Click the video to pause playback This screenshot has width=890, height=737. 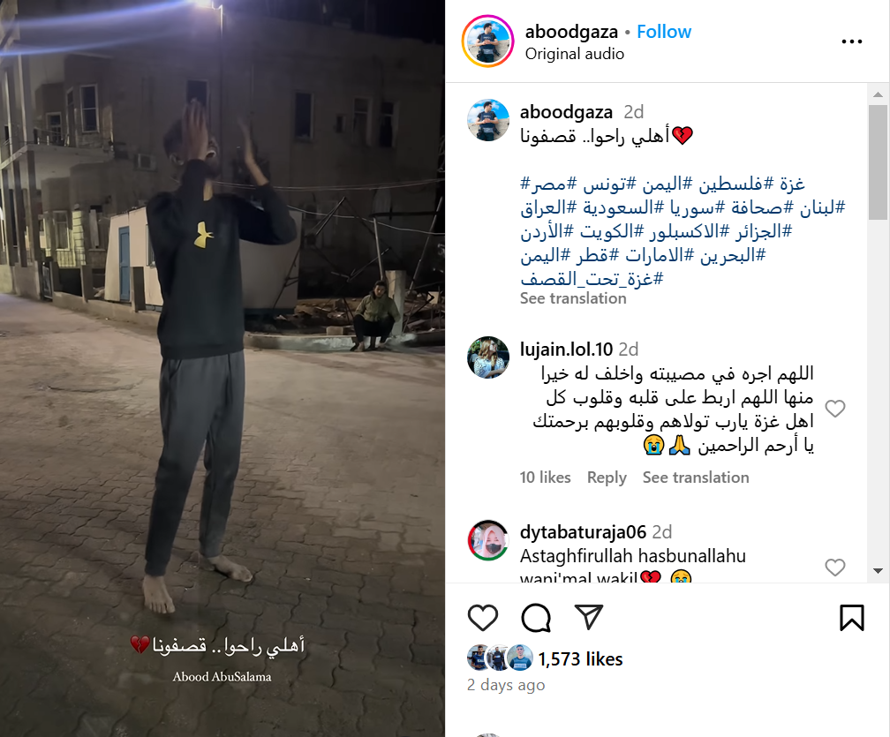pos(222,369)
